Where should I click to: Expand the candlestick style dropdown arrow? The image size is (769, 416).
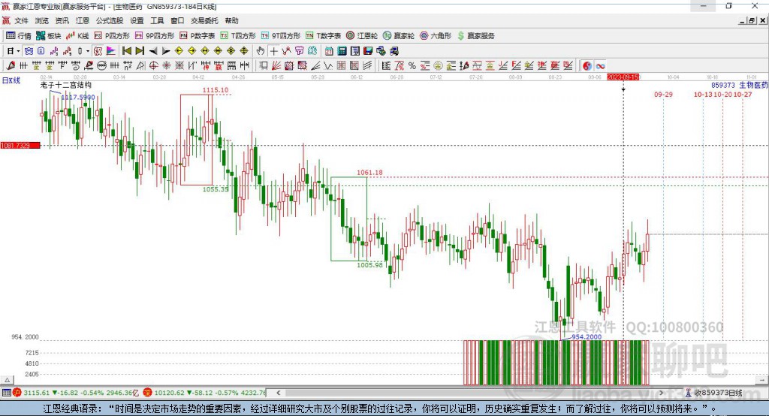[88, 51]
